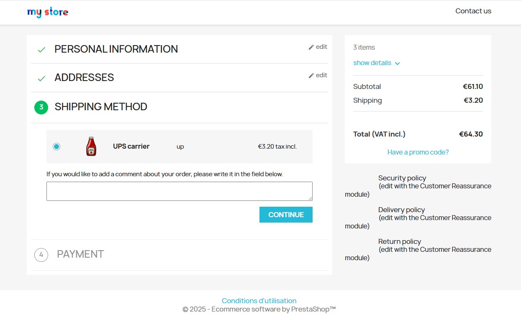Click the green checkmark next to Addresses
521x332 pixels.
tap(41, 78)
